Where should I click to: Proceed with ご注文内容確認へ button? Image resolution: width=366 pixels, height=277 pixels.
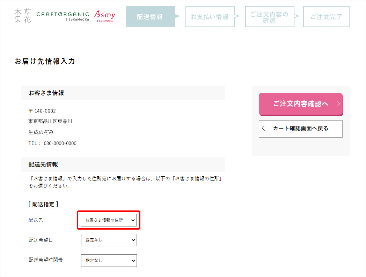coord(301,104)
